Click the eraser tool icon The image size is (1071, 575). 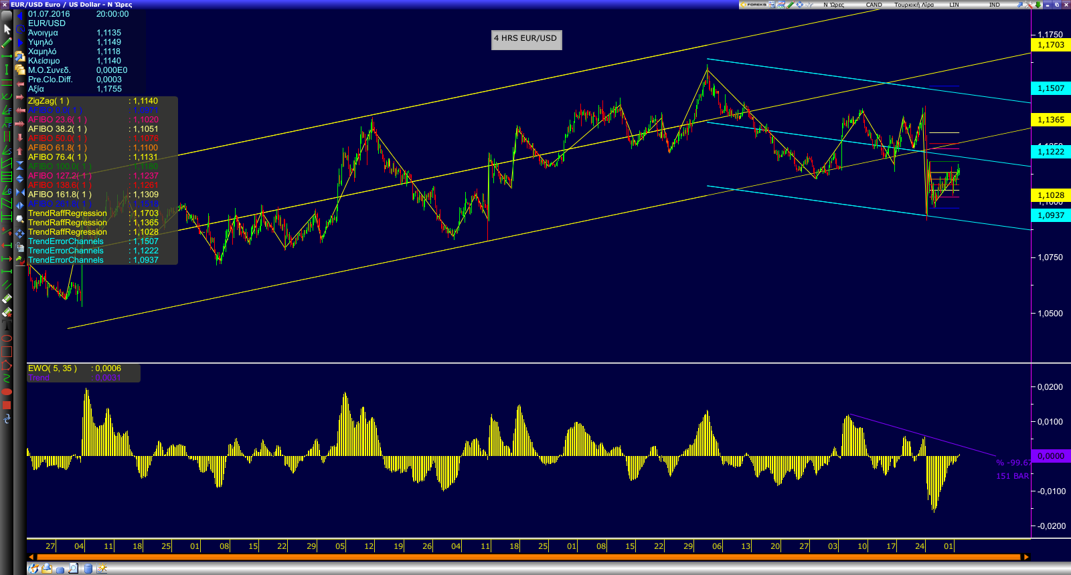pos(7,299)
